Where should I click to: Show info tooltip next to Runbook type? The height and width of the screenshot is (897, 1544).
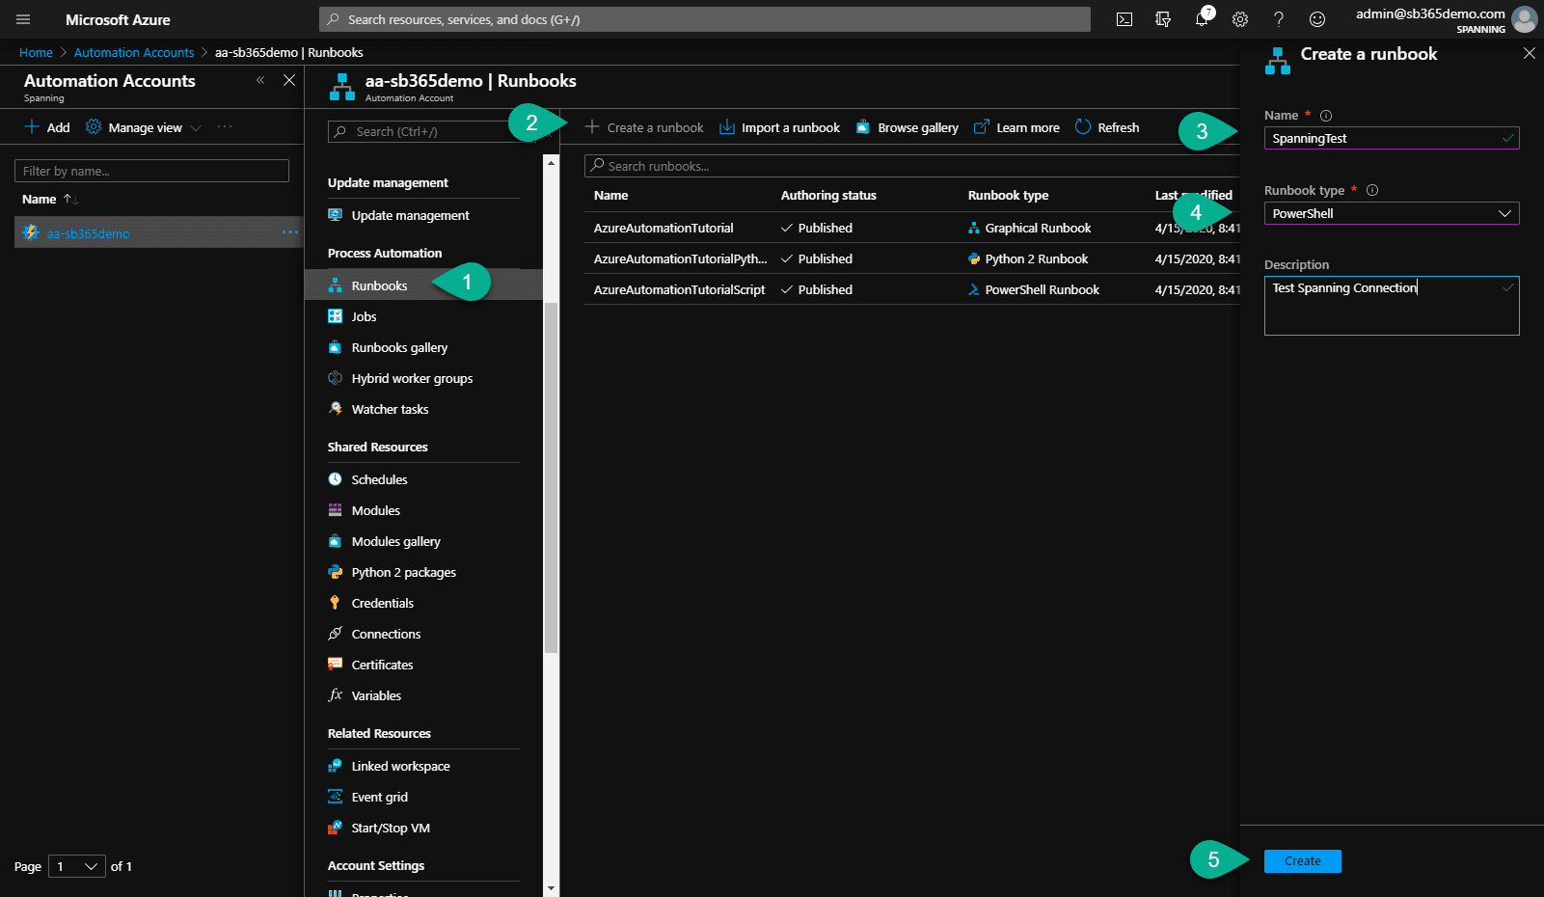point(1372,190)
